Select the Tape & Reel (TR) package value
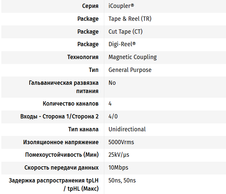This screenshot has width=226, height=194. [130, 19]
